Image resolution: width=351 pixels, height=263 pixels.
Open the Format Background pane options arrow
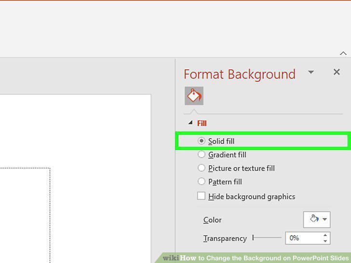(310, 72)
